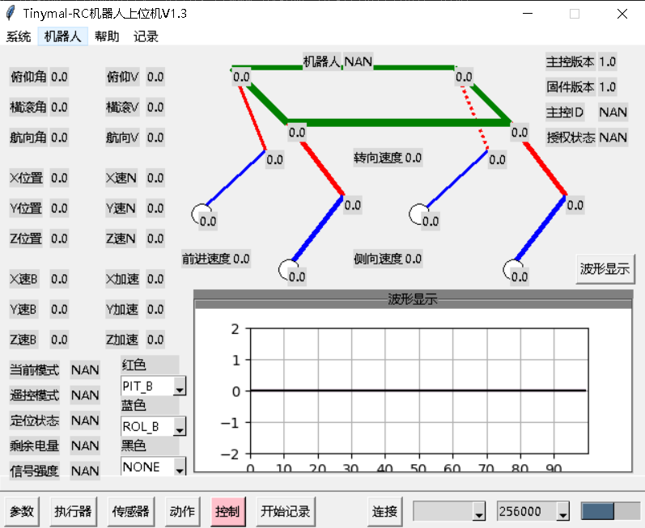Open the 记录 menu
645x528 pixels.
(146, 36)
